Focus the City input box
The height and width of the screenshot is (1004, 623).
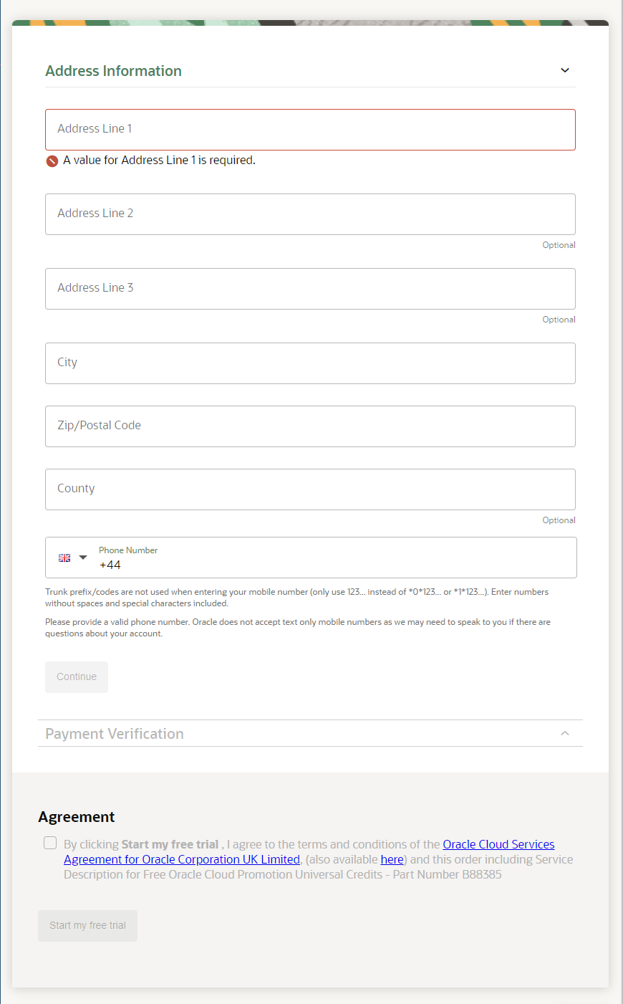tap(310, 363)
